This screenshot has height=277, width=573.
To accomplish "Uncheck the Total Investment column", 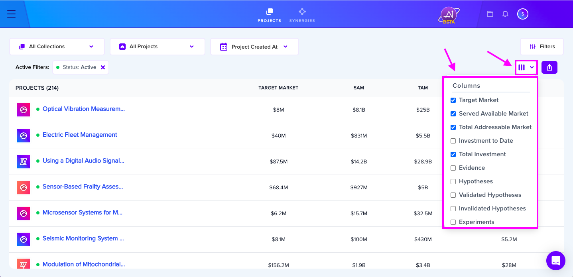I will tap(453, 154).
